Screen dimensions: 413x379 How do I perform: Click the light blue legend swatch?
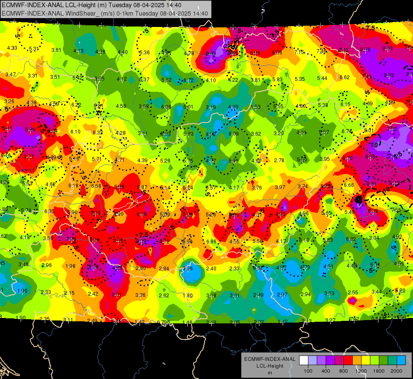[401, 360]
